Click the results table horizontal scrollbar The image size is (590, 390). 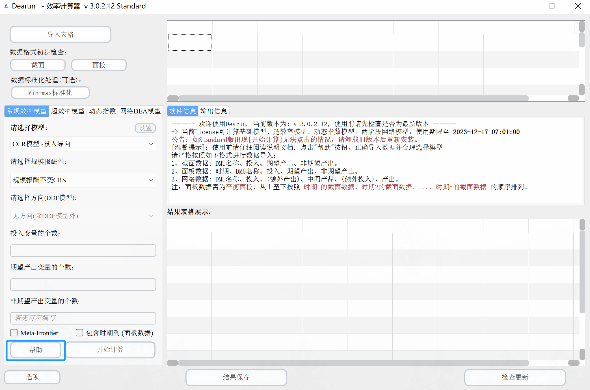[x=353, y=363]
